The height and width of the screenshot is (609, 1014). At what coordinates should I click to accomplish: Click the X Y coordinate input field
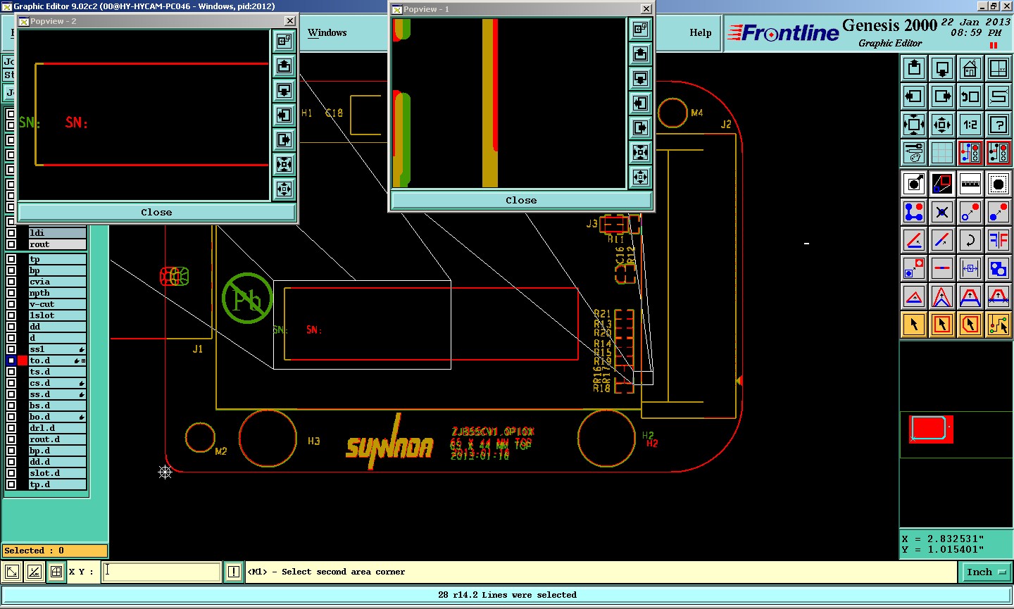162,572
